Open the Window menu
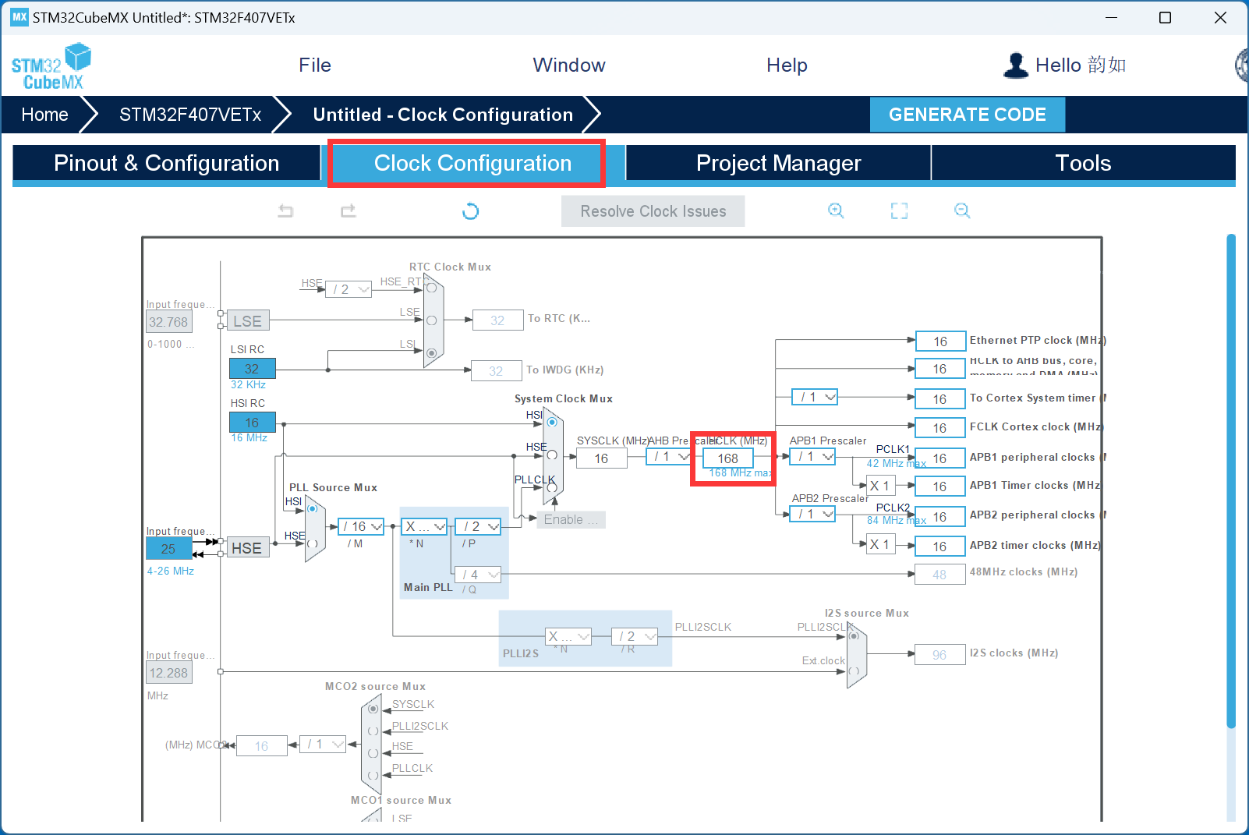Viewport: 1249px width, 835px height. [569, 65]
